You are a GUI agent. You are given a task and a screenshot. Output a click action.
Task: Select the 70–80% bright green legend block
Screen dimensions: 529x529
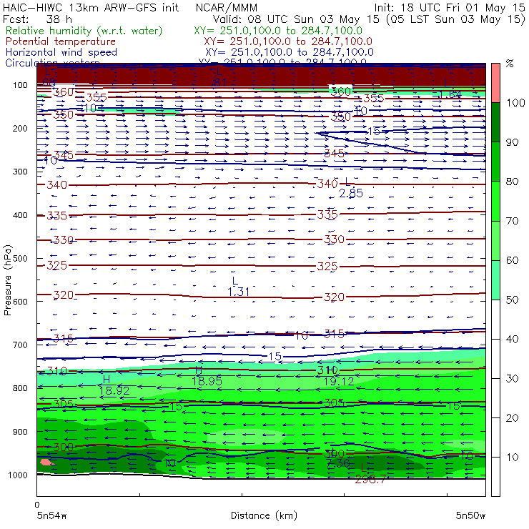coord(495,201)
